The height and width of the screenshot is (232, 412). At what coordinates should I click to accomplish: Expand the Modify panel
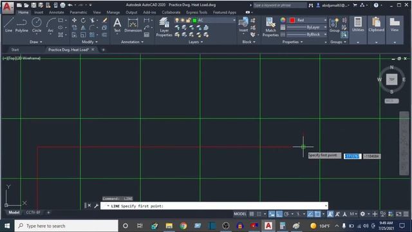pos(89,42)
